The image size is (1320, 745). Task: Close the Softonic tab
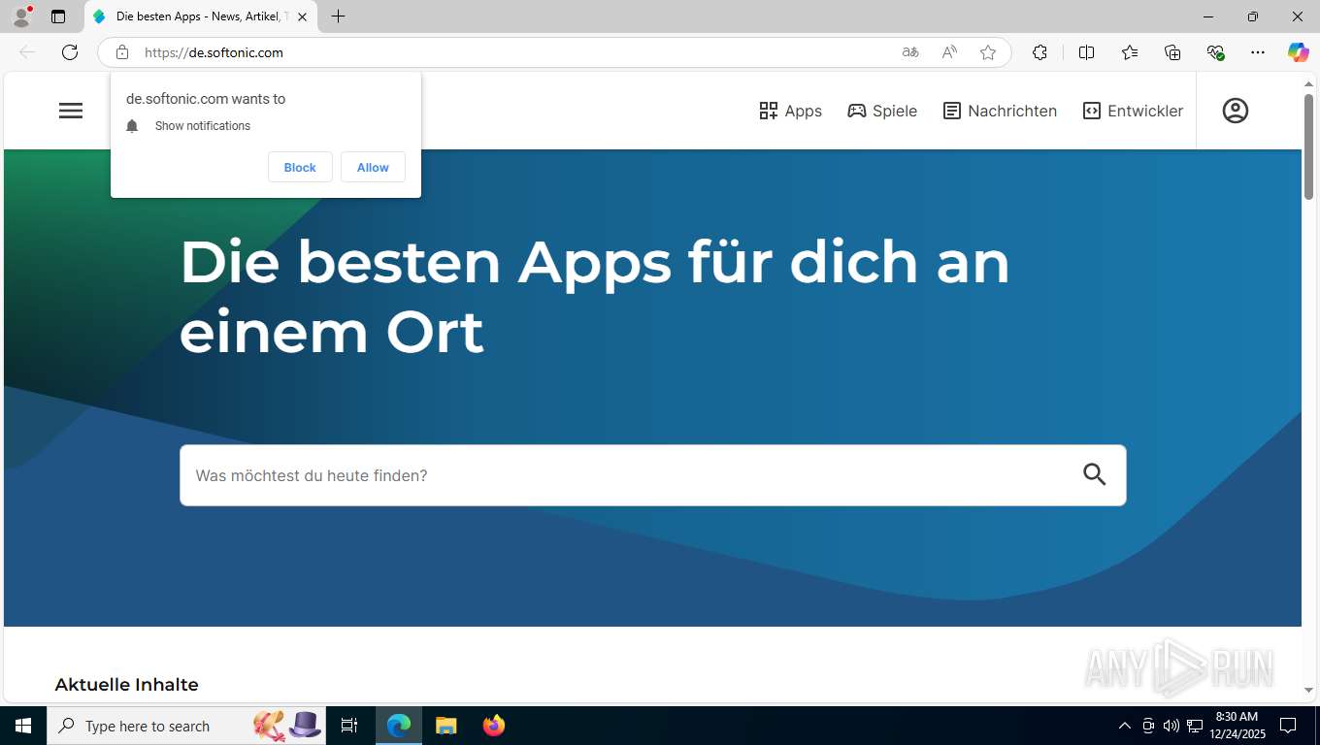[x=302, y=16]
